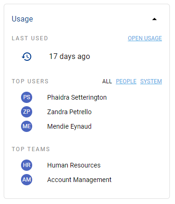Click the AM team avatar
The width and height of the screenshot is (175, 204).
click(27, 180)
